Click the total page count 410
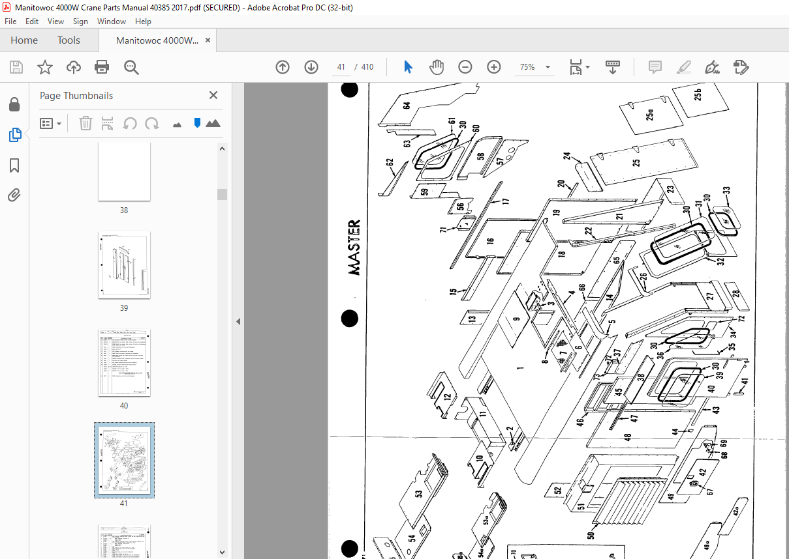 (x=367, y=67)
